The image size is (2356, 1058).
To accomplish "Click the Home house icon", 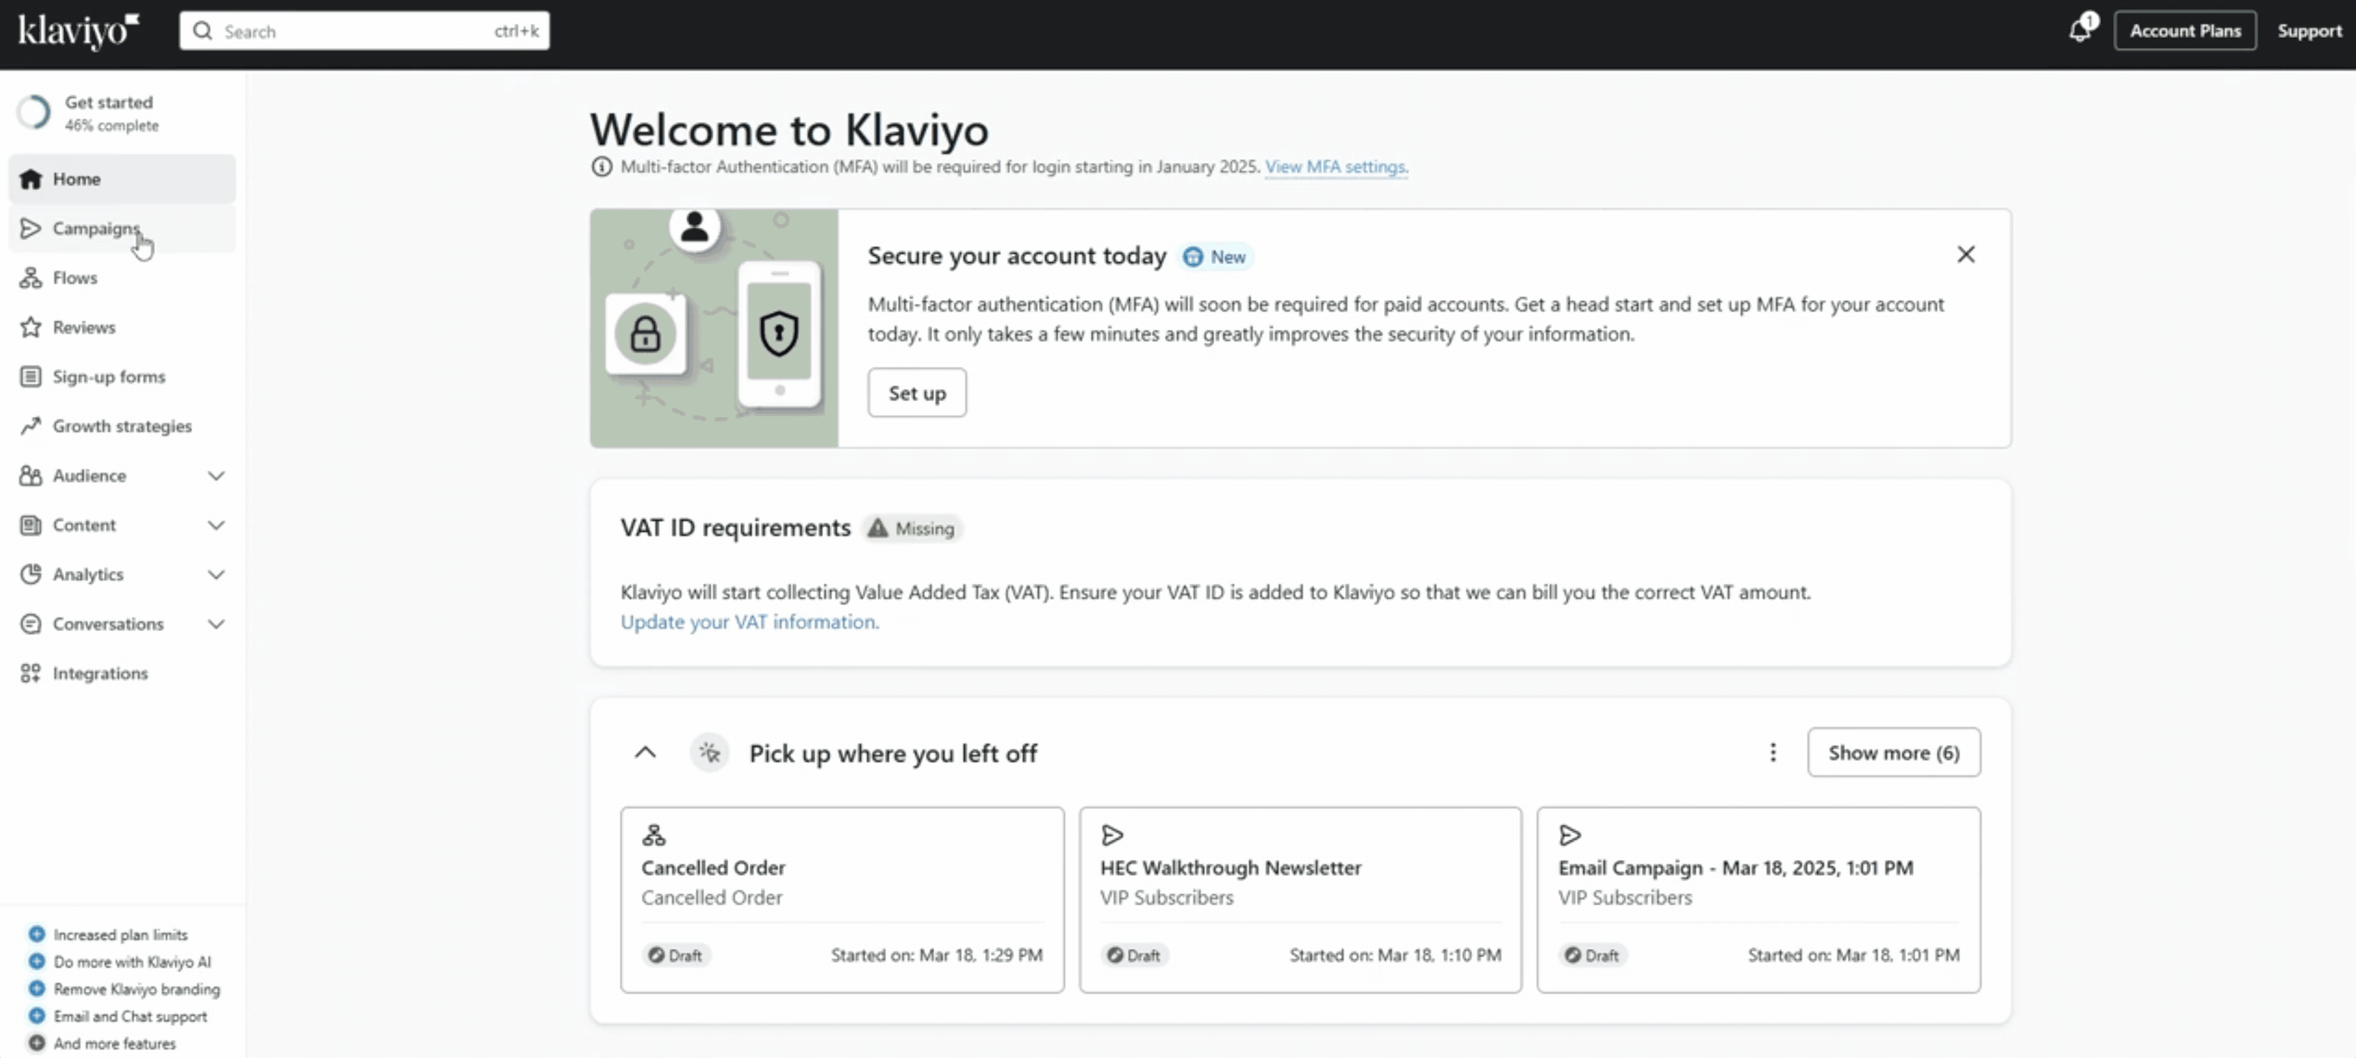I will tap(31, 179).
